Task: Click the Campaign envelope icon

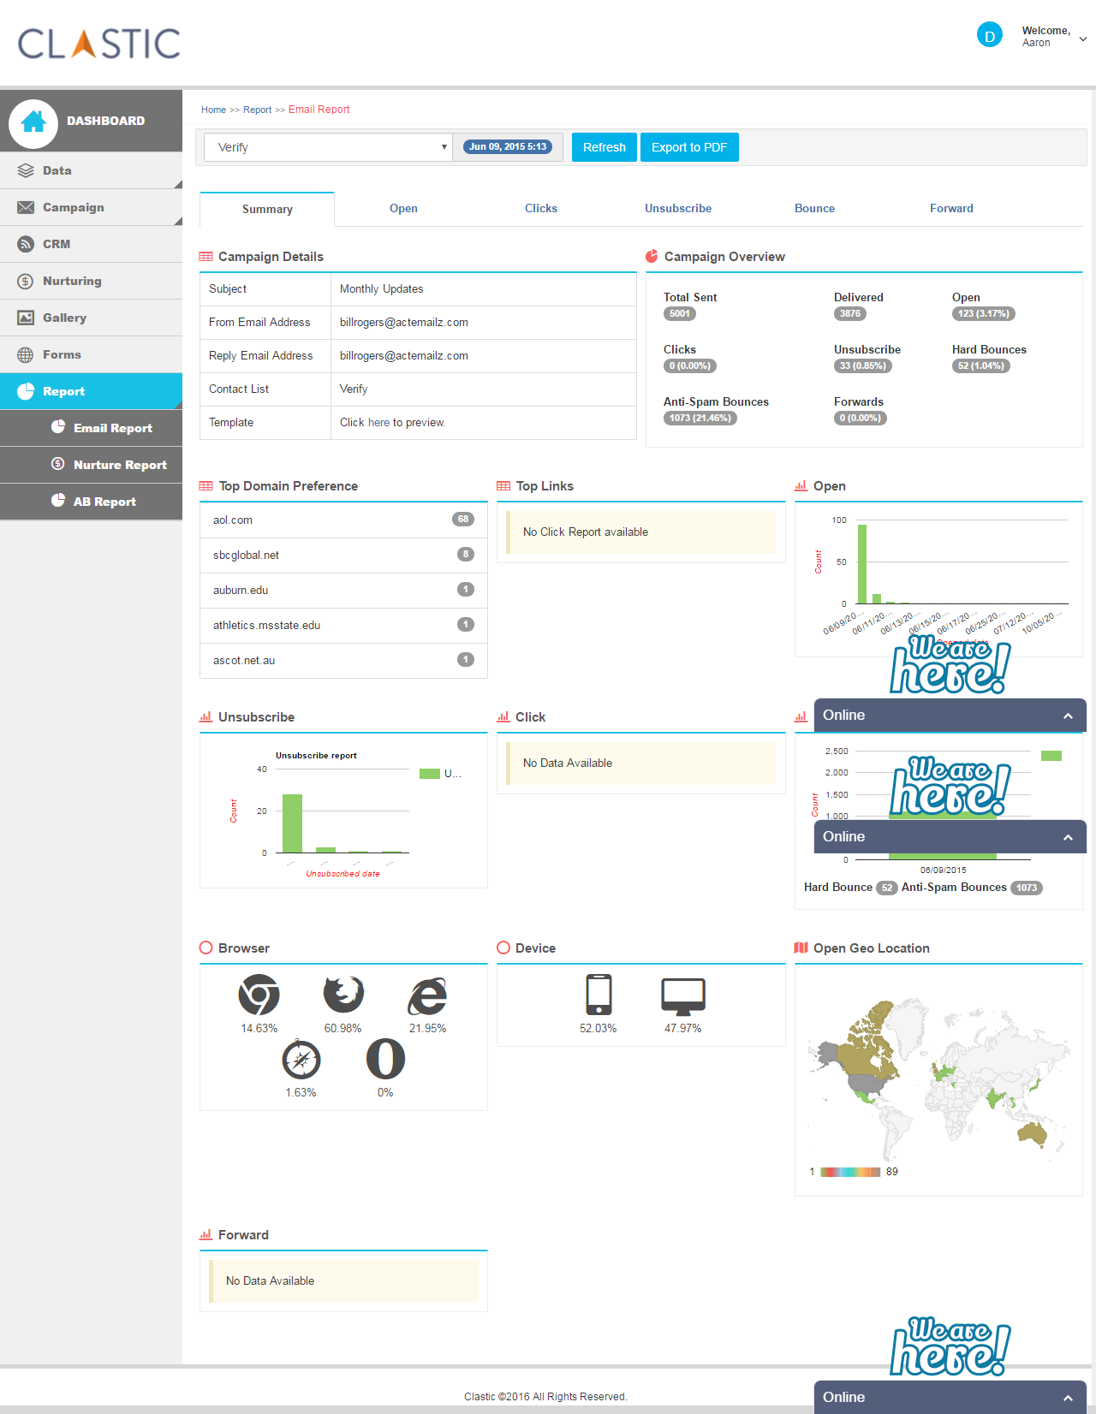Action: point(26,207)
